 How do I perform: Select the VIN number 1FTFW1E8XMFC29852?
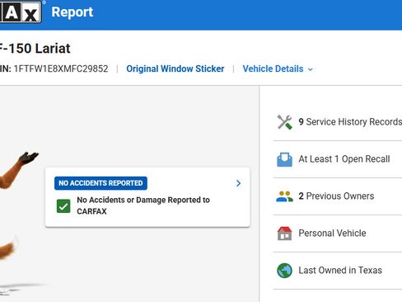61,68
